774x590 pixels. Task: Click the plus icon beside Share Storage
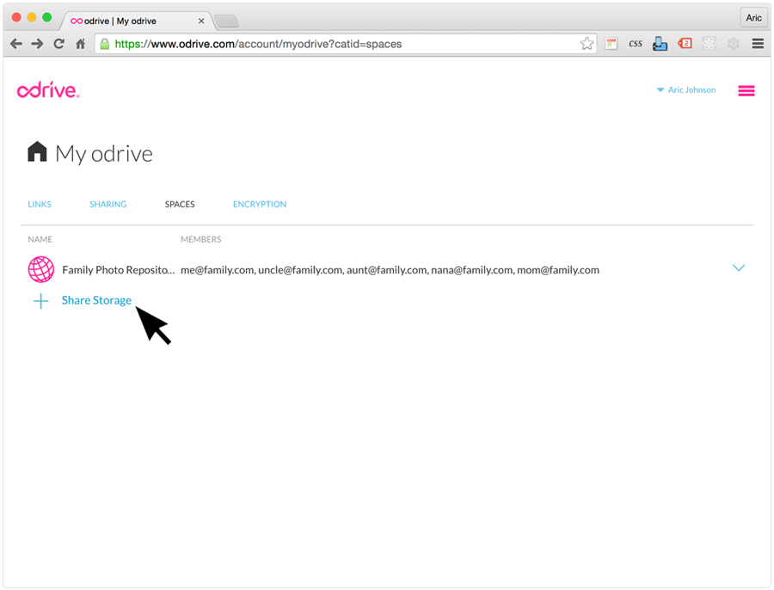pyautogui.click(x=41, y=301)
